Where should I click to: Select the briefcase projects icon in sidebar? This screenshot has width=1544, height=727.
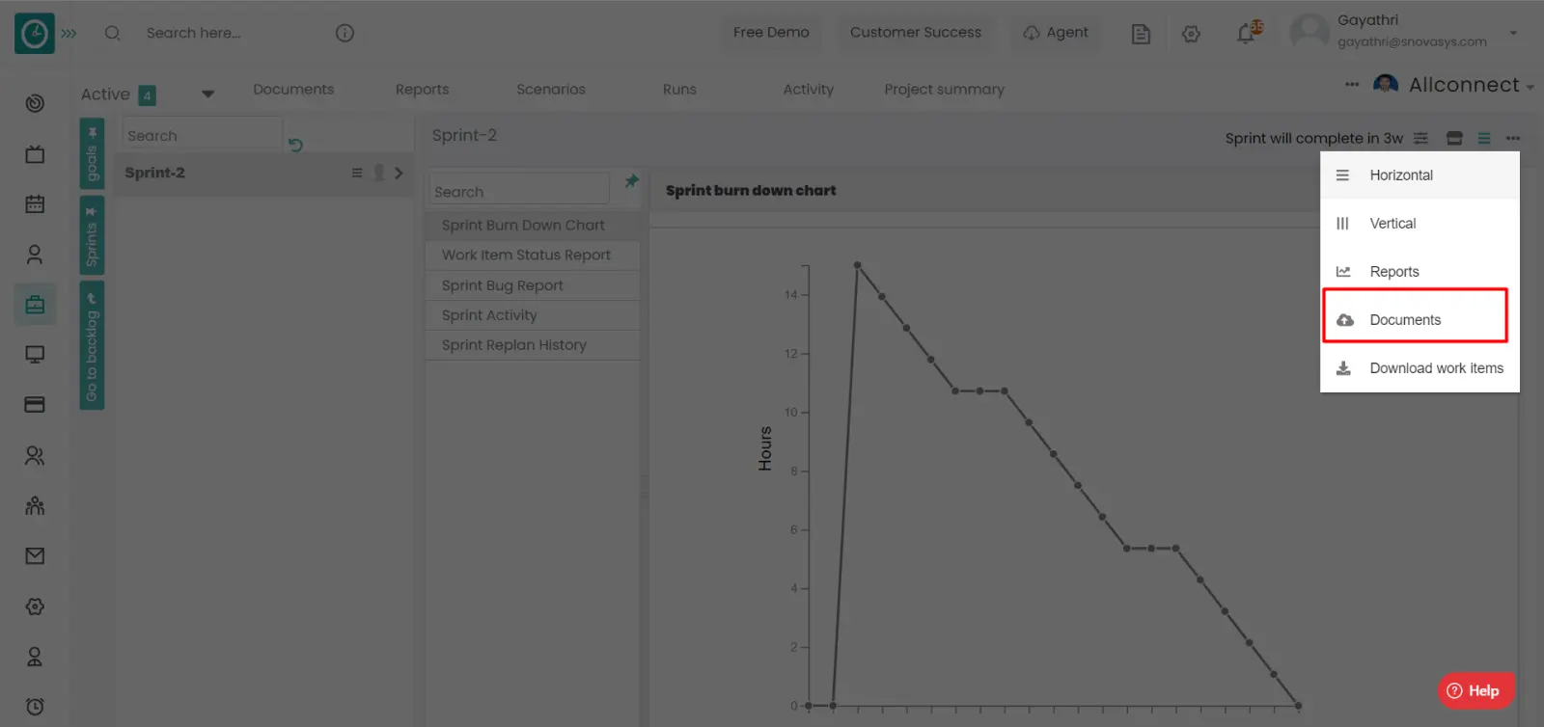(x=35, y=305)
